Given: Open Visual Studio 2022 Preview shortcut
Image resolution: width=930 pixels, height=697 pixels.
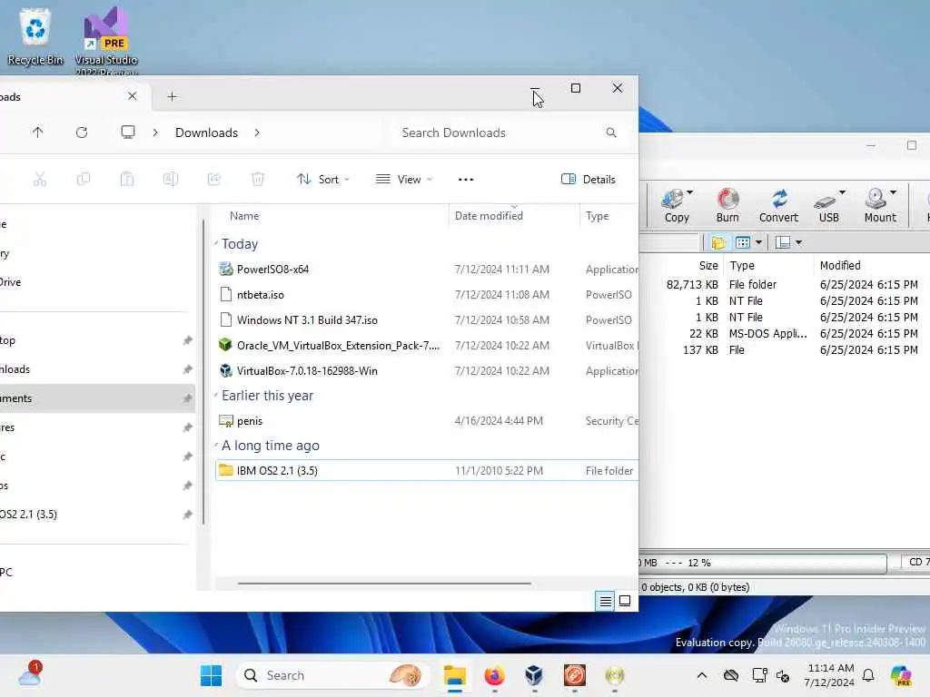Looking at the screenshot, I should tap(105, 40).
